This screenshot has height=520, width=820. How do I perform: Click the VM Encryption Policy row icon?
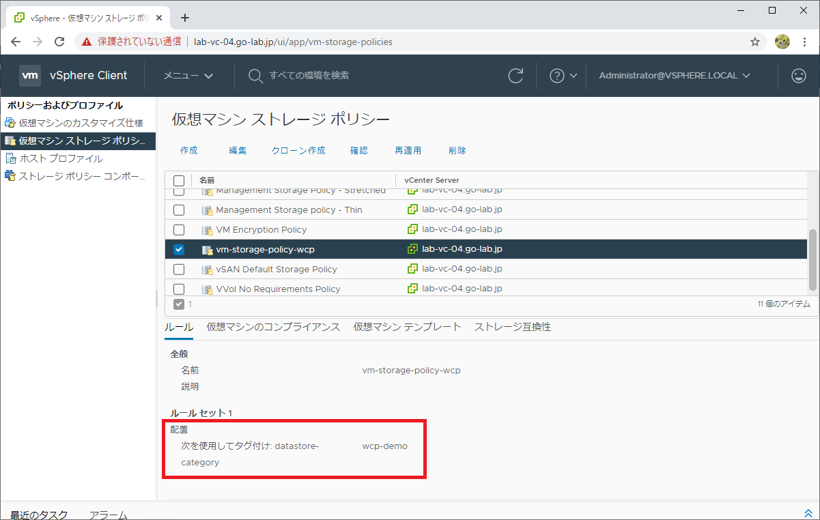click(x=208, y=230)
